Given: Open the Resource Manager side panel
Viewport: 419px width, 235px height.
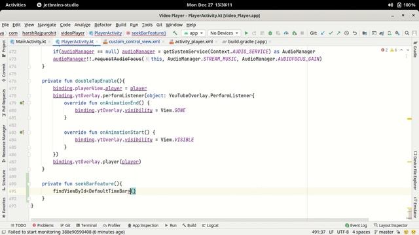Looking at the screenshot, I should pyautogui.click(x=4, y=144).
